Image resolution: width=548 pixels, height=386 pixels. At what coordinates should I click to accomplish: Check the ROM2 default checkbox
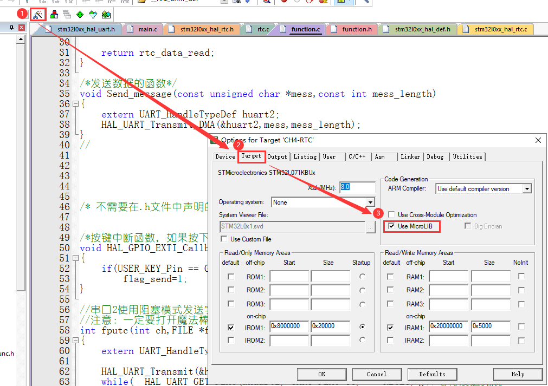[231, 290]
